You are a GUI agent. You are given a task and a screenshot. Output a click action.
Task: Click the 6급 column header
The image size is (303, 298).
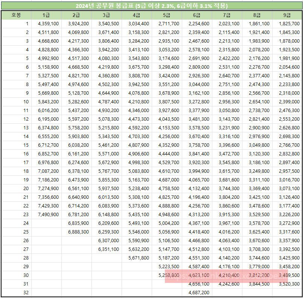point(197,15)
